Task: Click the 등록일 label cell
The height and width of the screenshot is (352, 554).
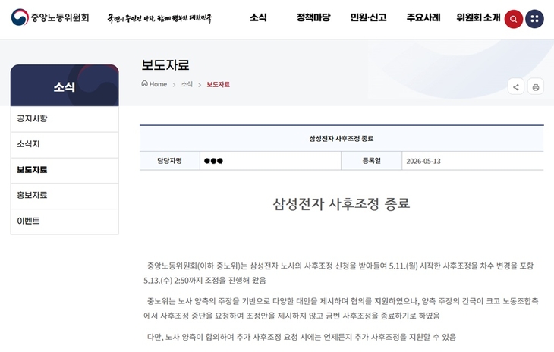Action: tap(371, 161)
